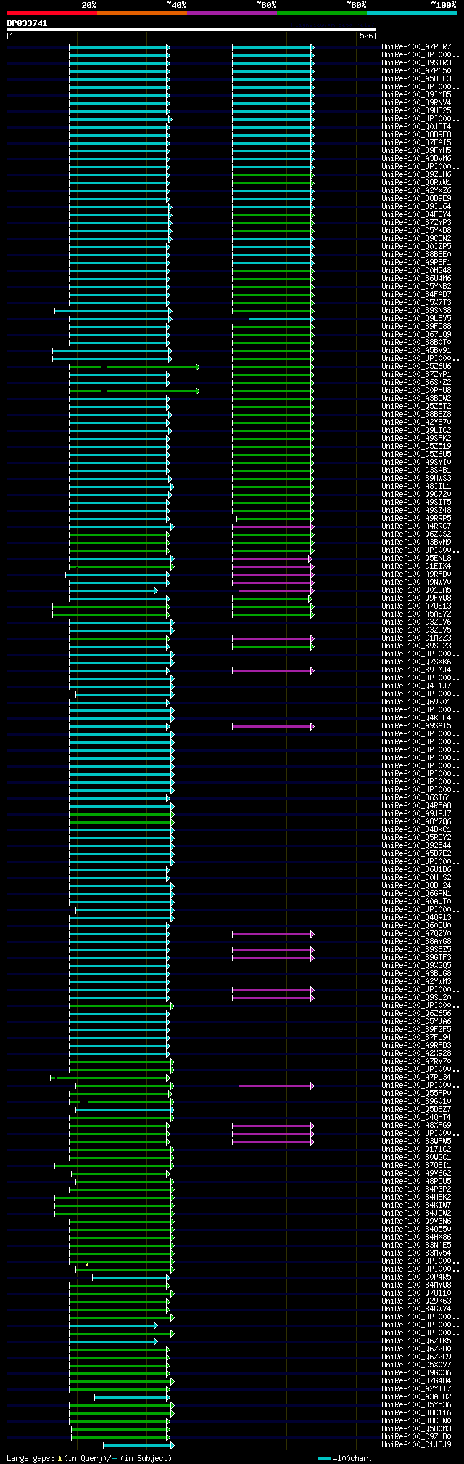Click the green ~80% identity color segment

click(321, 13)
